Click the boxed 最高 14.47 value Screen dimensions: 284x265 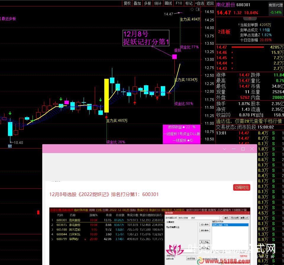pos(244,81)
